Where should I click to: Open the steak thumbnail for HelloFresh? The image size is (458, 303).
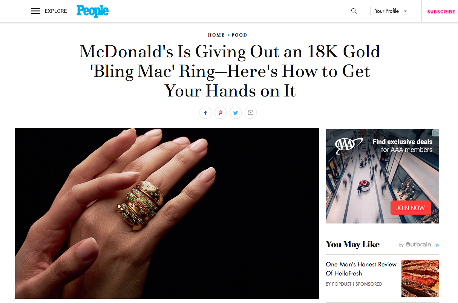point(420,279)
